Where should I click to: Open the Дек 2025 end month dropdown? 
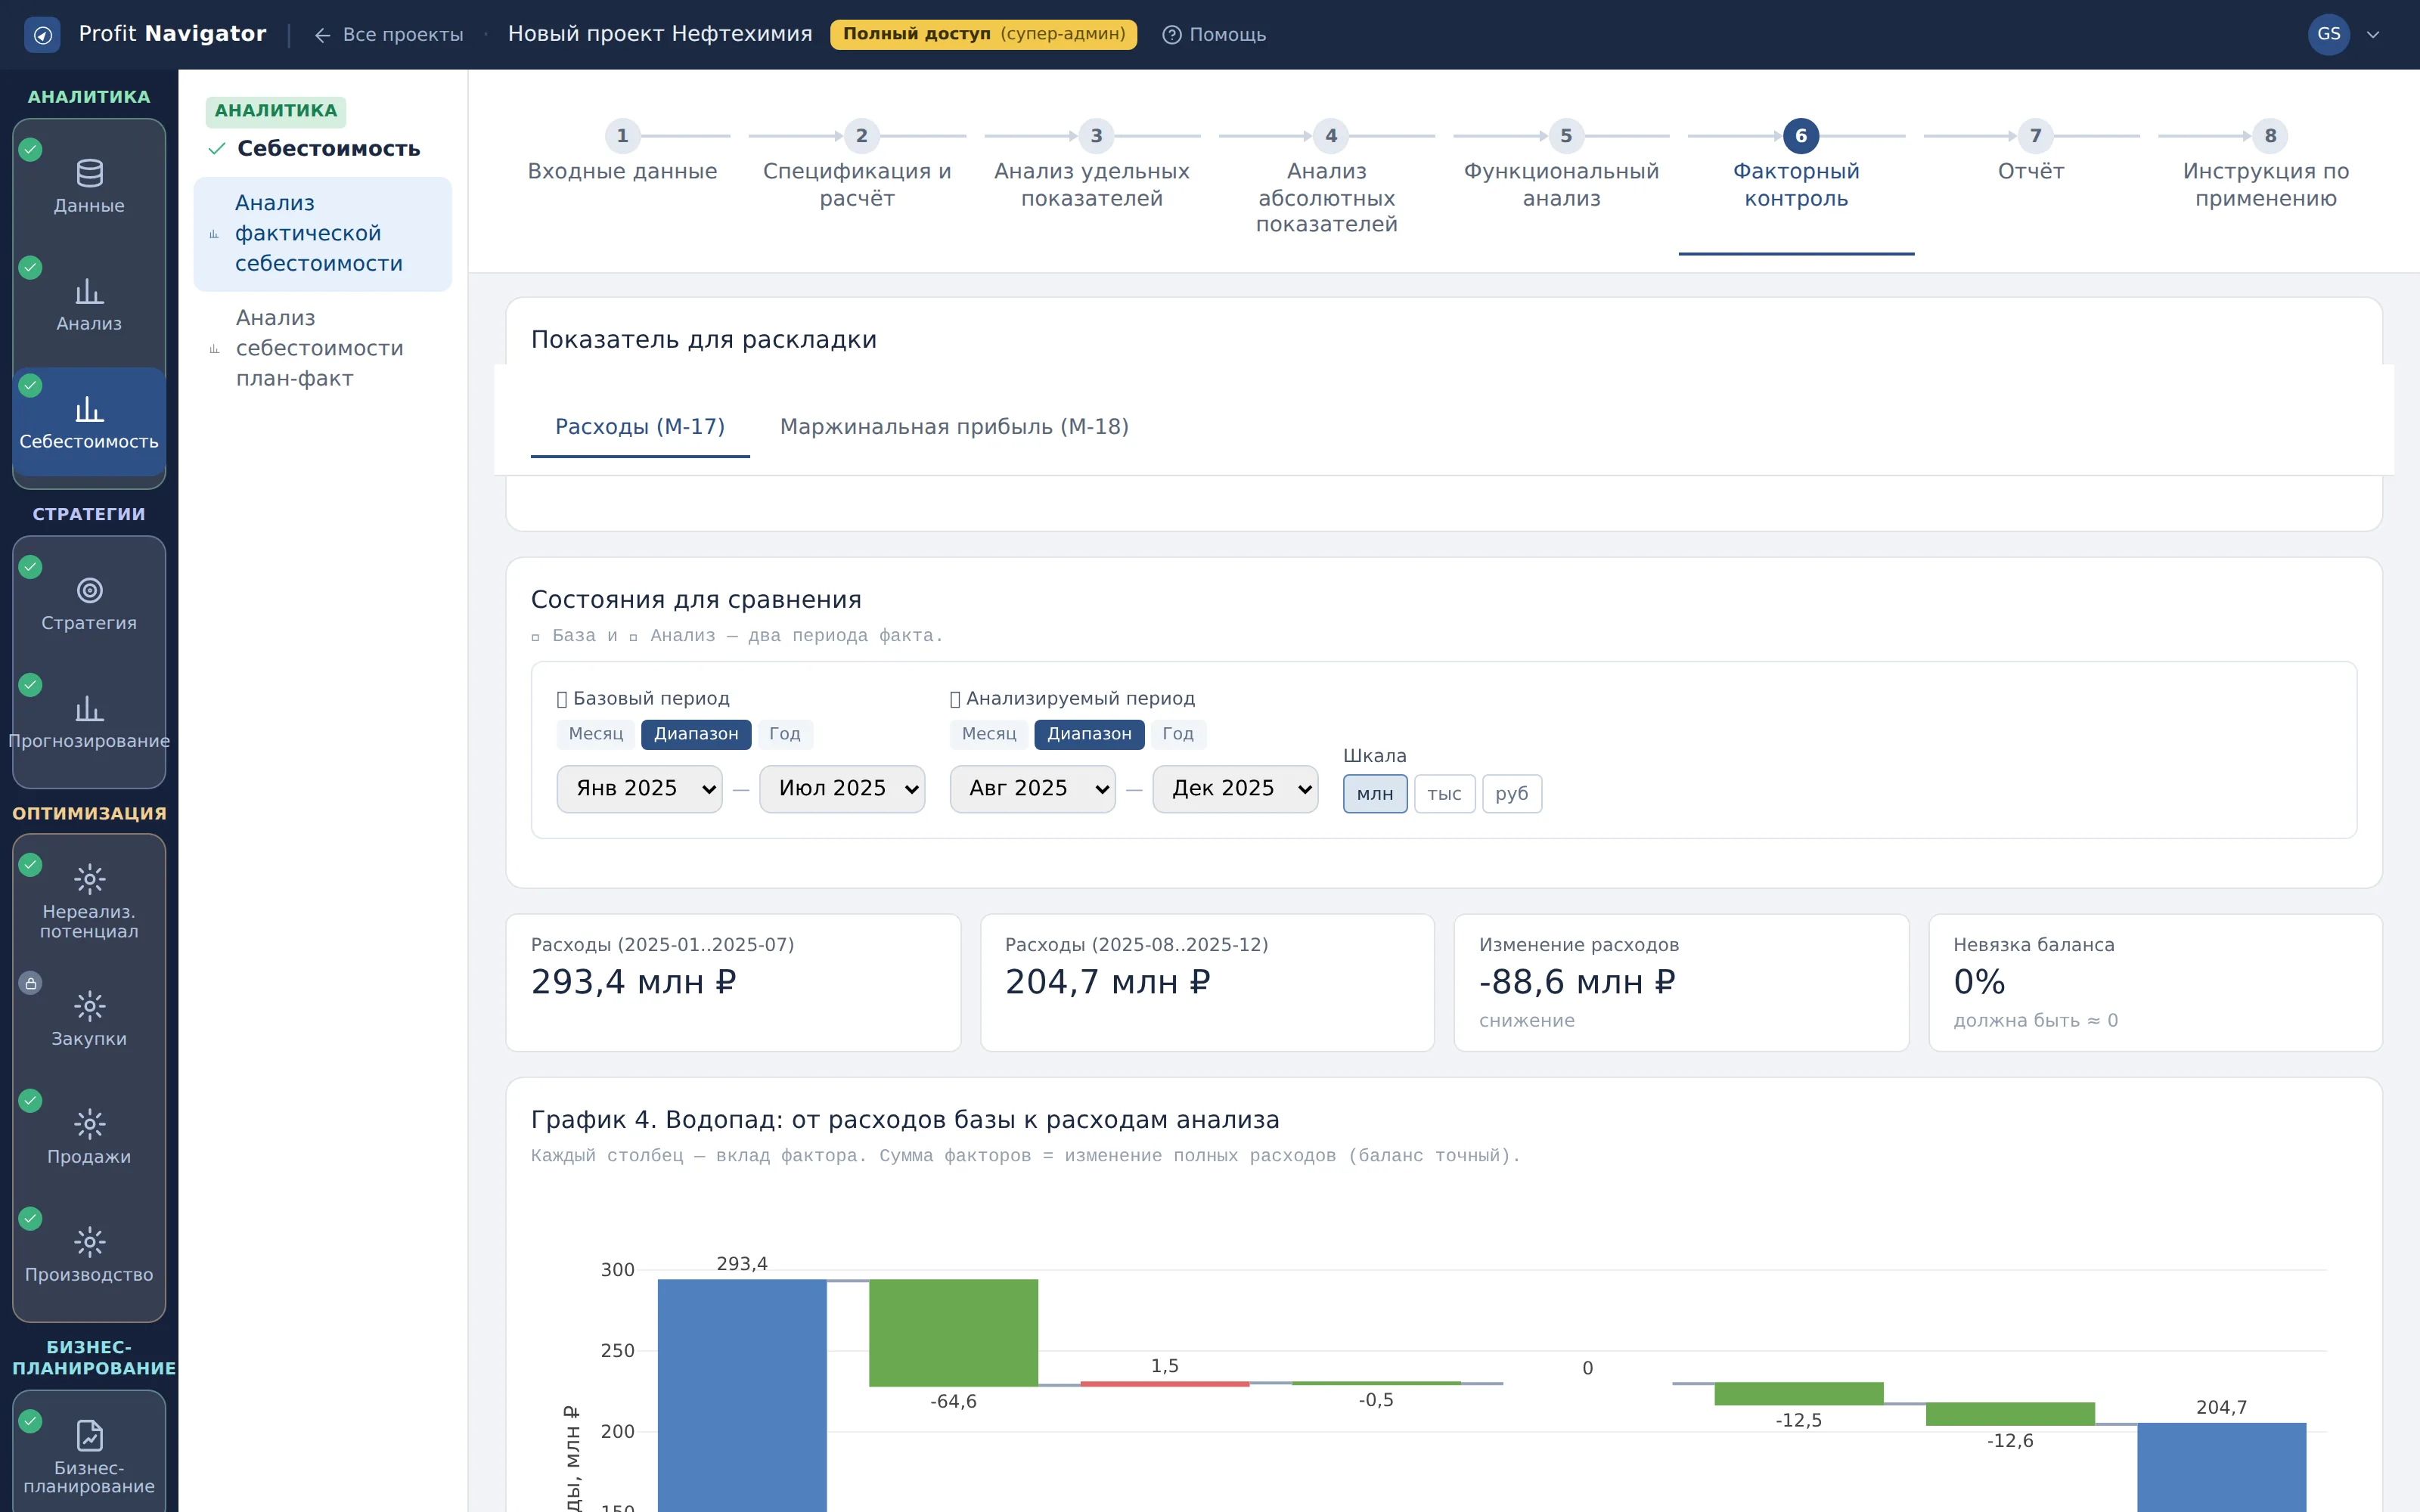[1235, 789]
